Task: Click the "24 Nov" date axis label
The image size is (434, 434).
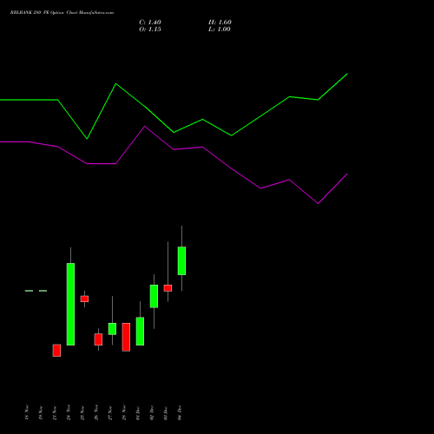Action: coord(69,412)
